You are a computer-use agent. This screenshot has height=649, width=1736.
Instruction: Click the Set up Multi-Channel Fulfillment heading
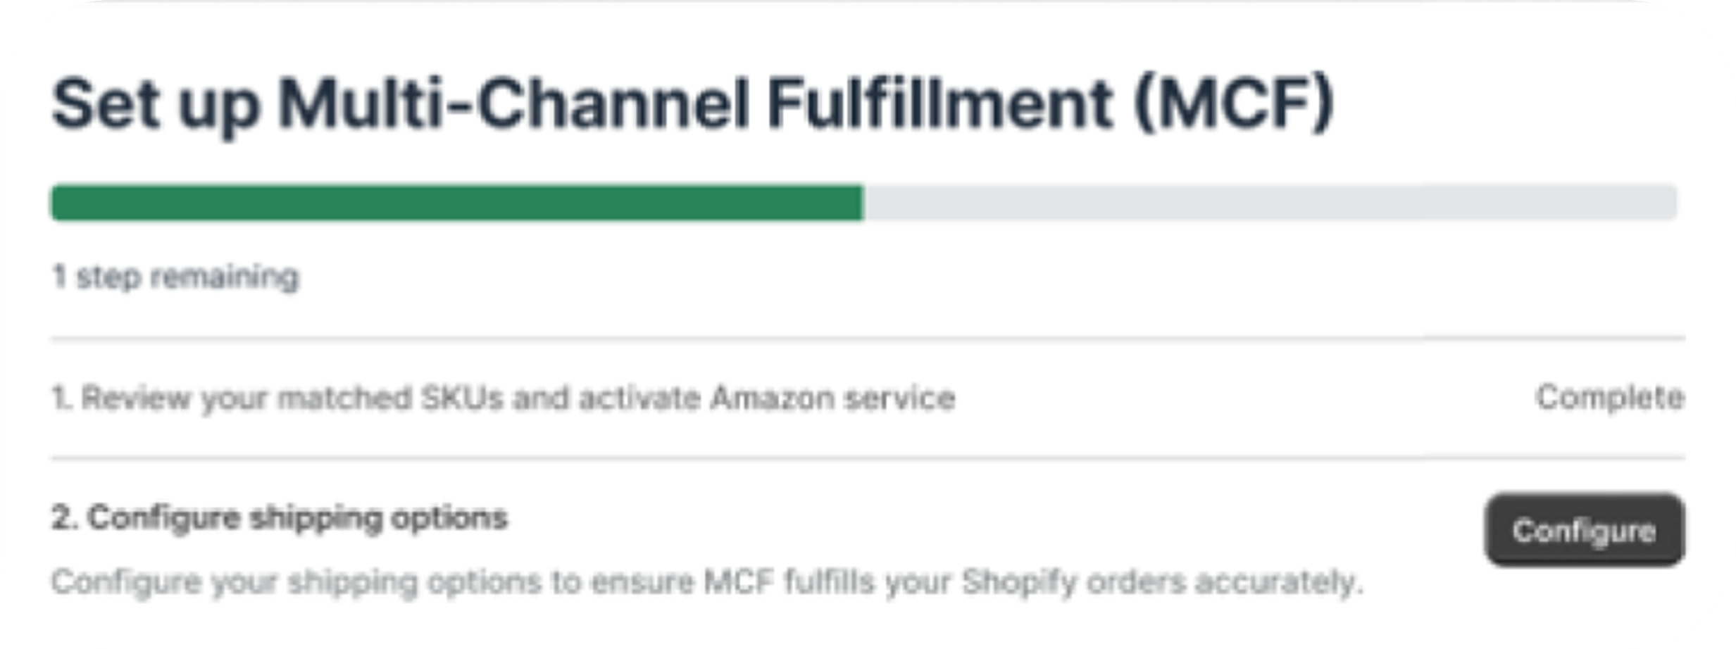click(692, 104)
